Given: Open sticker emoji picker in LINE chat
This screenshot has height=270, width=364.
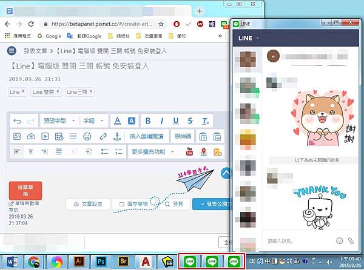Looking at the screenshot, I should pos(339,241).
